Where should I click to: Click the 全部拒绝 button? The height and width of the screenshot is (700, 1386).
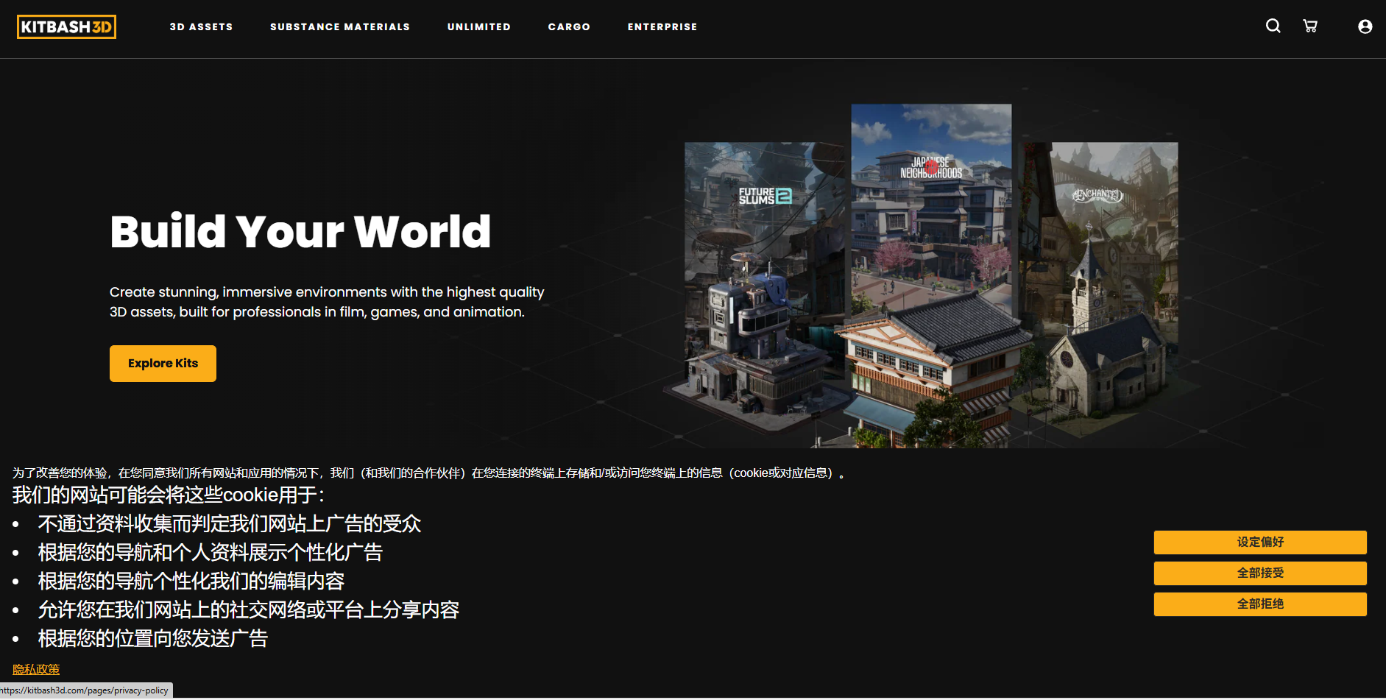click(1260, 604)
